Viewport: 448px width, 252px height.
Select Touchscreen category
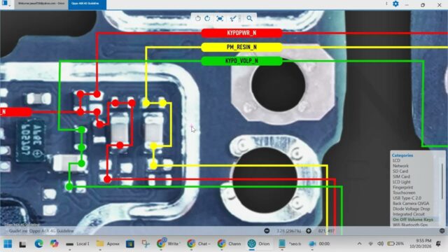pyautogui.click(x=404, y=192)
